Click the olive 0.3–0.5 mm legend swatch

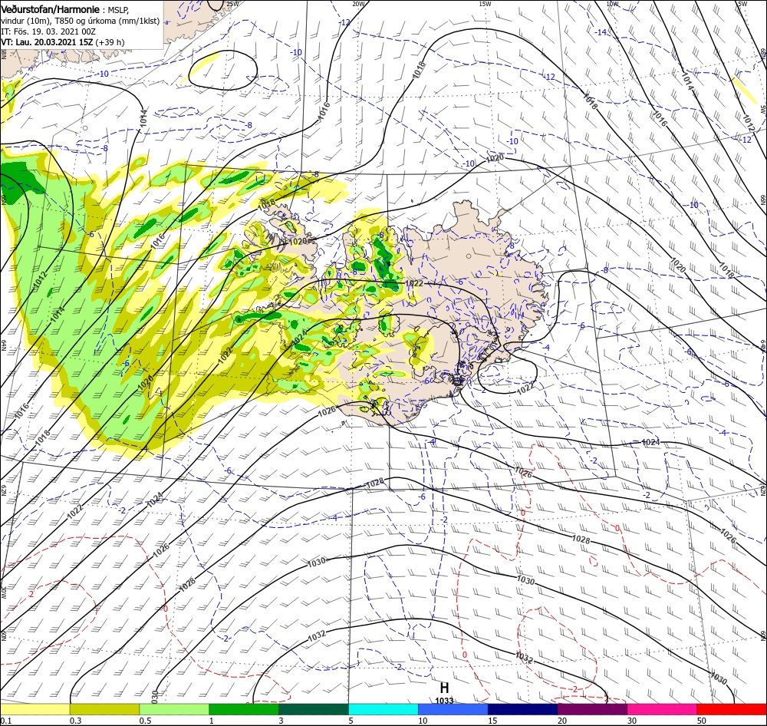[x=104, y=709]
